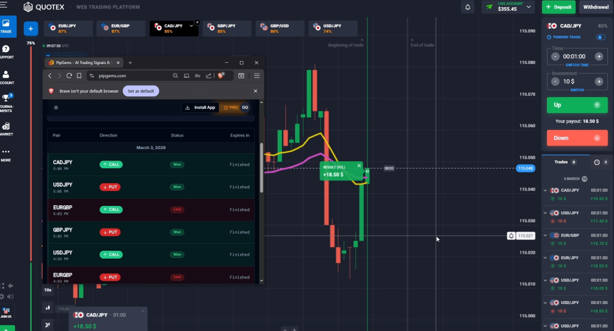Click the sound speaker icon in the sidebar
This screenshot has height=331, width=614.
[11, 297]
